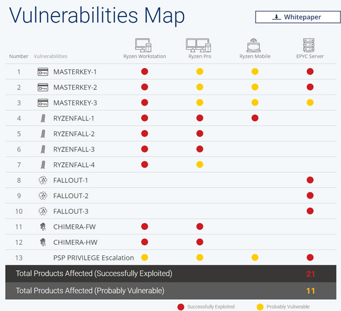Select the MASTERKEY-1 name

click(75, 72)
